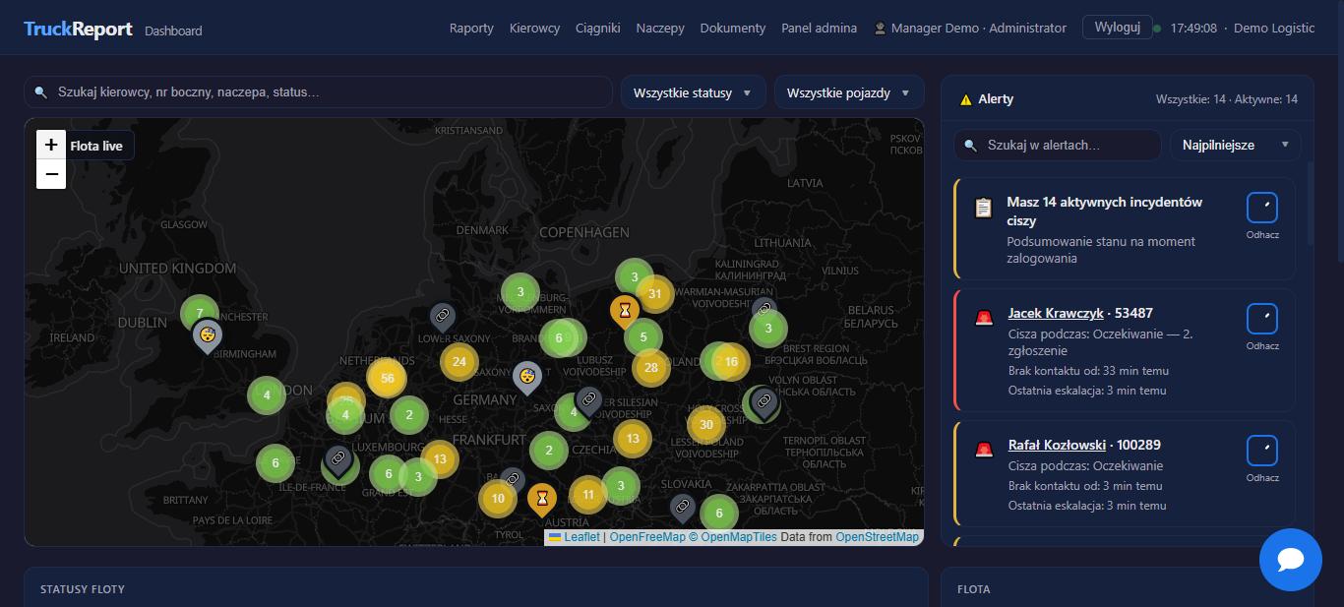The image size is (1344, 607).
Task: Open the link pin near Ile-de-France
Action: pyautogui.click(x=337, y=459)
